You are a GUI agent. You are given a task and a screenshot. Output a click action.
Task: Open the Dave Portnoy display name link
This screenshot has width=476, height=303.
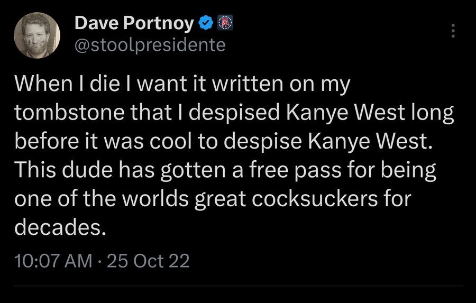(x=135, y=23)
